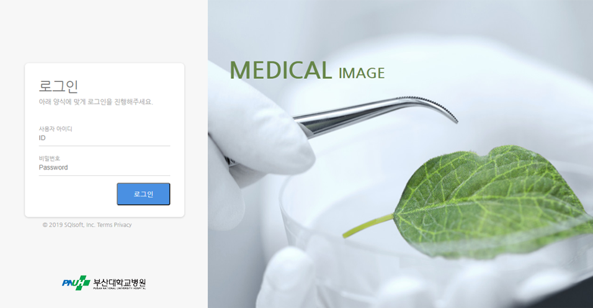Image resolution: width=593 pixels, height=308 pixels.
Task: Click the SQIsoft, Inc. copyright text
Action: (79, 225)
